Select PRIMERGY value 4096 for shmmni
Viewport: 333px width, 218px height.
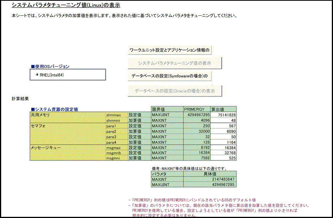pyautogui.click(x=197, y=120)
